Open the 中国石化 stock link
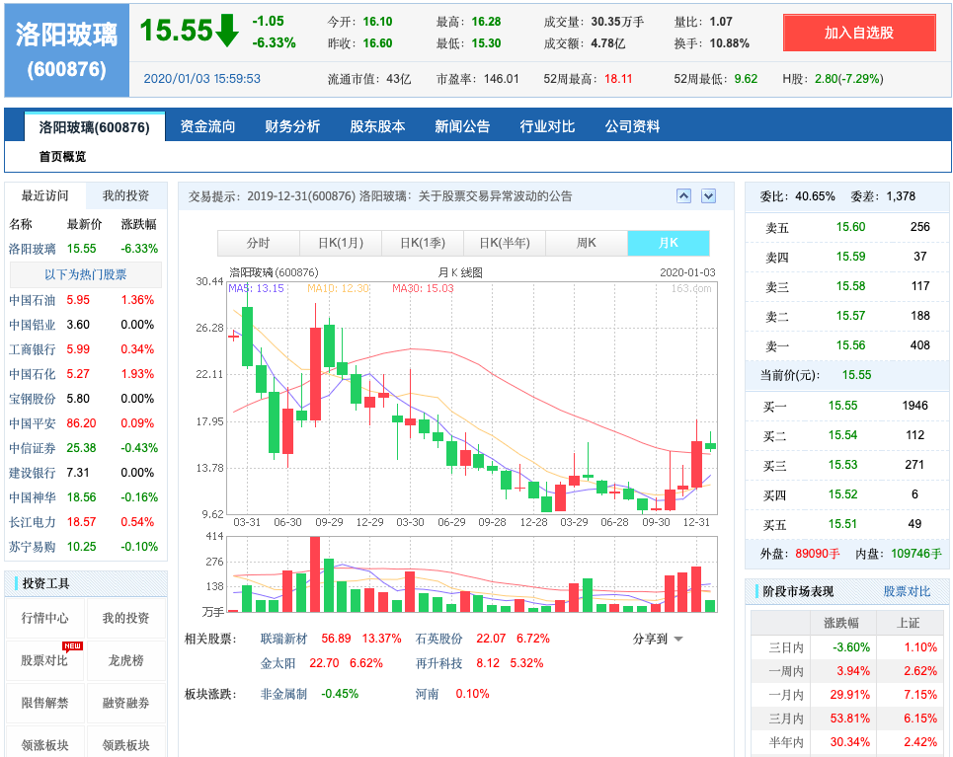 click(33, 374)
